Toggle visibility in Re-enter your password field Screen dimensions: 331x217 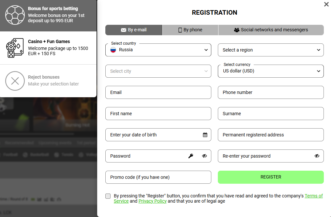pos(317,156)
